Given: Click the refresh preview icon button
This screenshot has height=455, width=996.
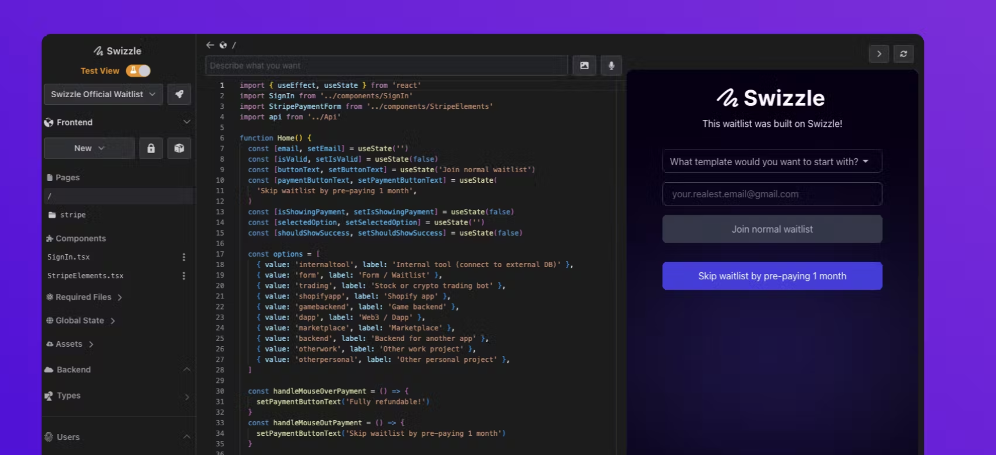Looking at the screenshot, I should coord(903,54).
